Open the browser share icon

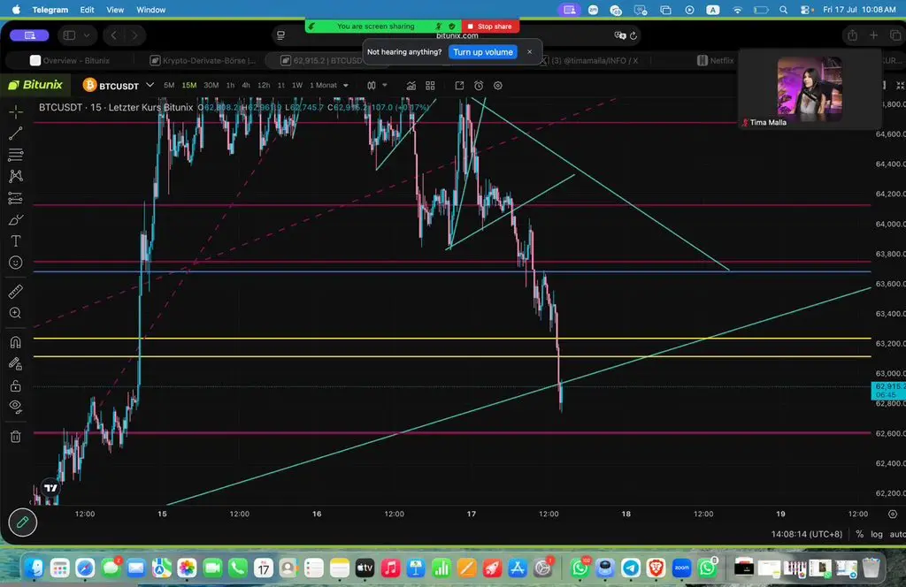(x=852, y=35)
